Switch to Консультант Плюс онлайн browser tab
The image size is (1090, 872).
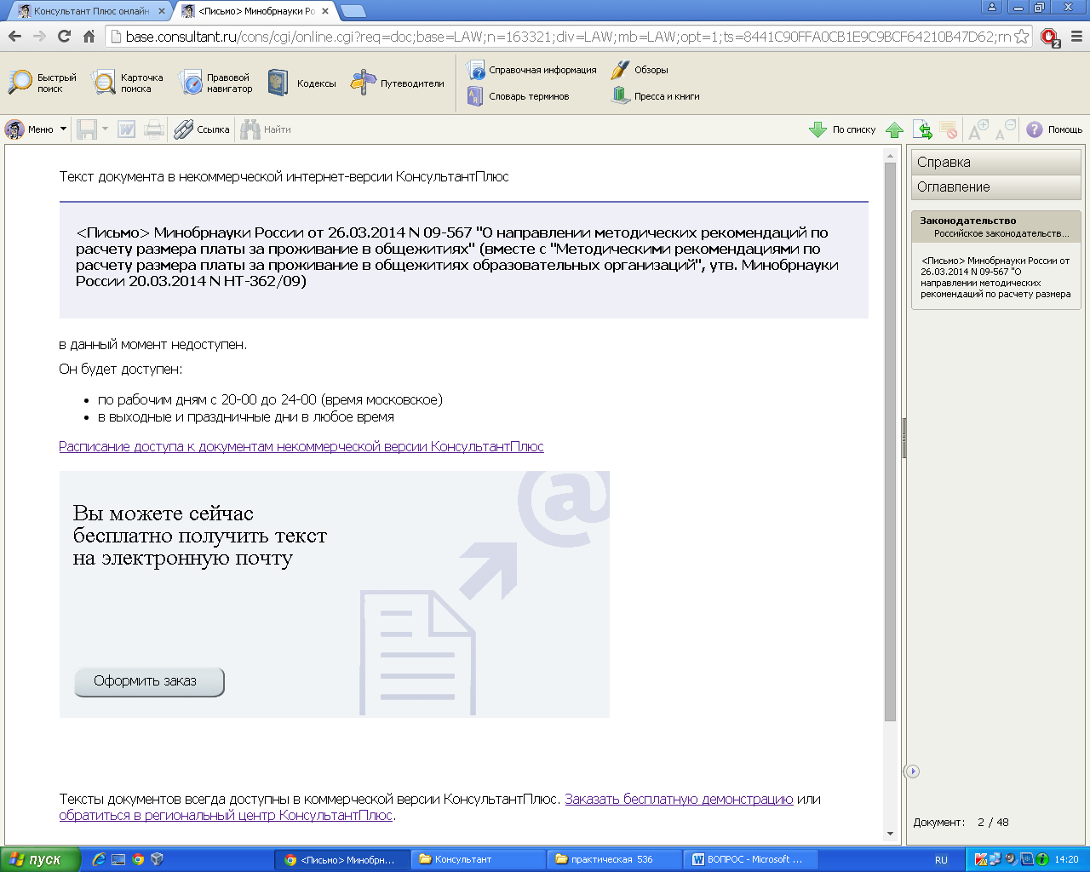[89, 11]
